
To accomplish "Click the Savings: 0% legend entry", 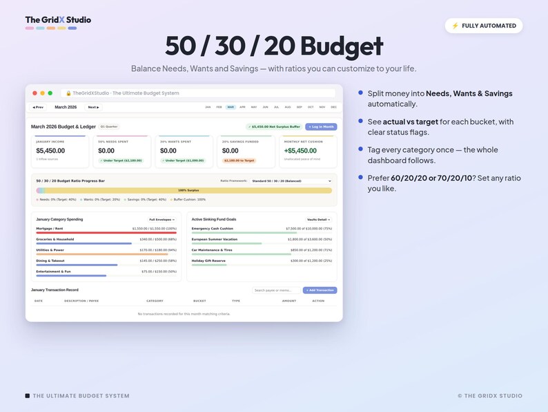I will pyautogui.click(x=145, y=200).
